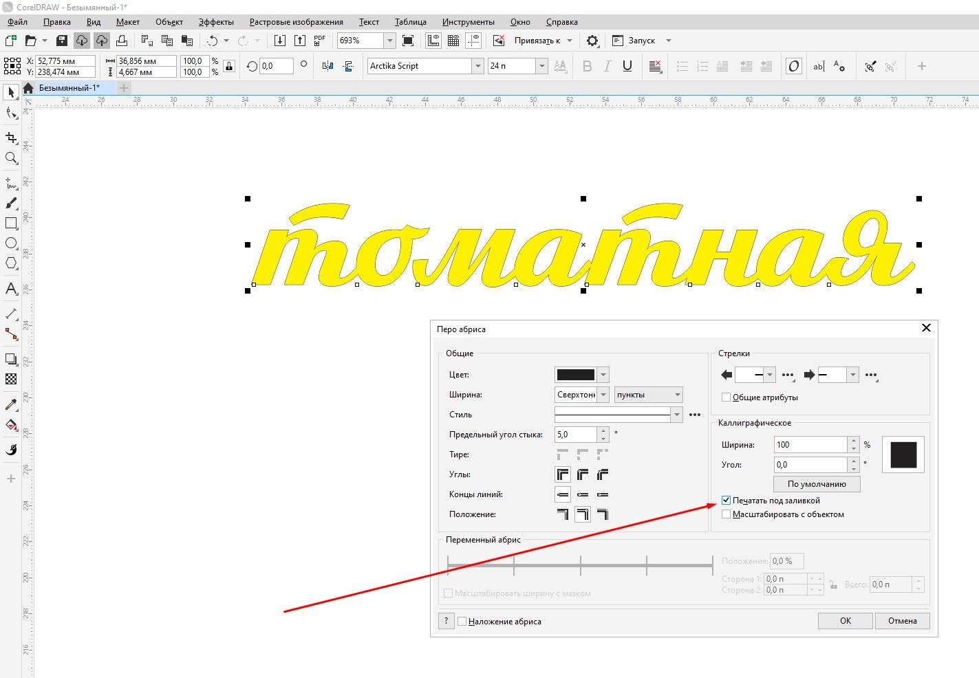Open the Текст menu
Viewport: 979px width, 678px height.
(x=369, y=22)
